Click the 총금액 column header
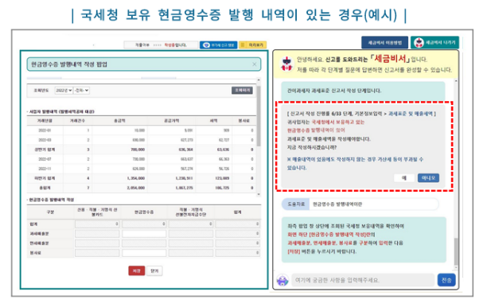 [119, 121]
